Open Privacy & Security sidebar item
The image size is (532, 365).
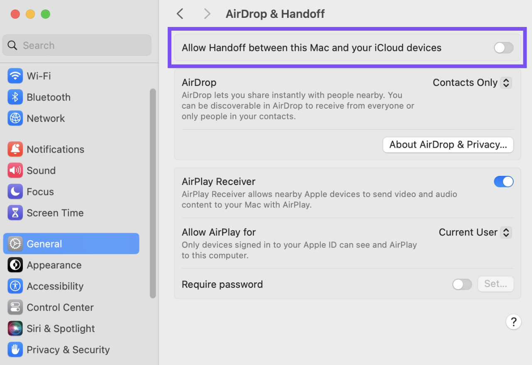(x=68, y=350)
